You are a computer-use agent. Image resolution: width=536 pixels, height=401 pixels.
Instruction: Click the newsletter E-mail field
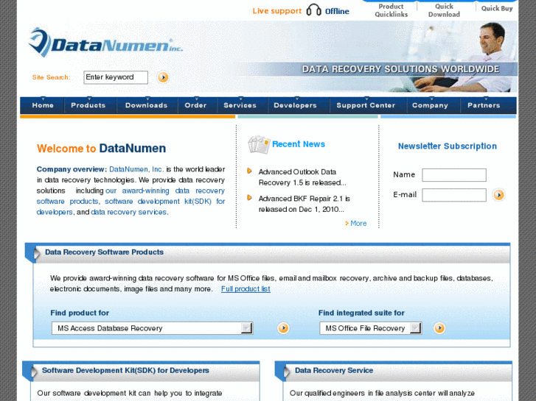(x=454, y=195)
